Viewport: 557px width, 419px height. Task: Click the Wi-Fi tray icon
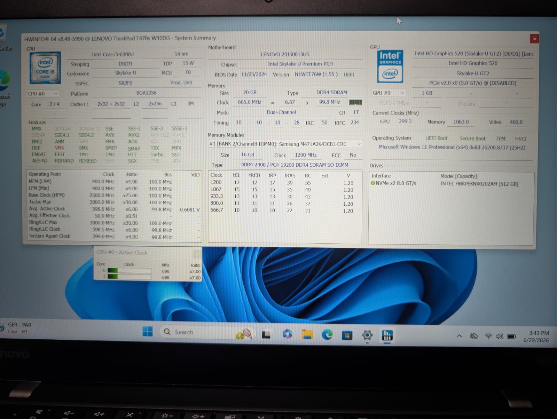(x=488, y=336)
